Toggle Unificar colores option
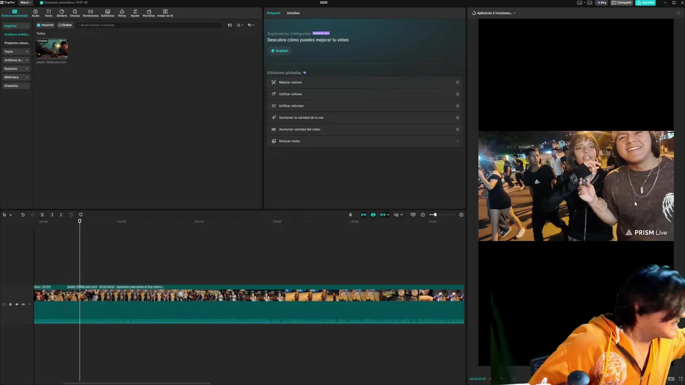685x385 pixels. click(458, 94)
